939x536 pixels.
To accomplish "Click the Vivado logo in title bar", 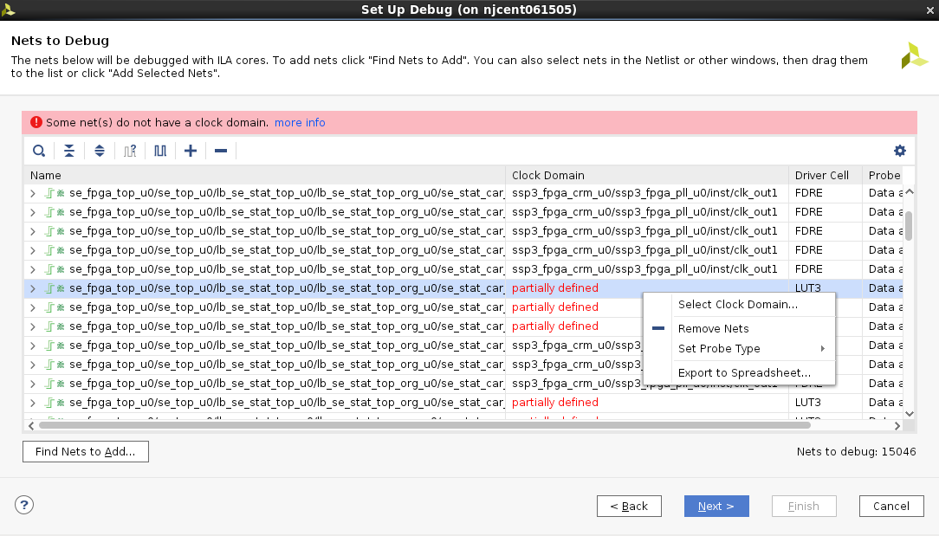I will click(9, 10).
